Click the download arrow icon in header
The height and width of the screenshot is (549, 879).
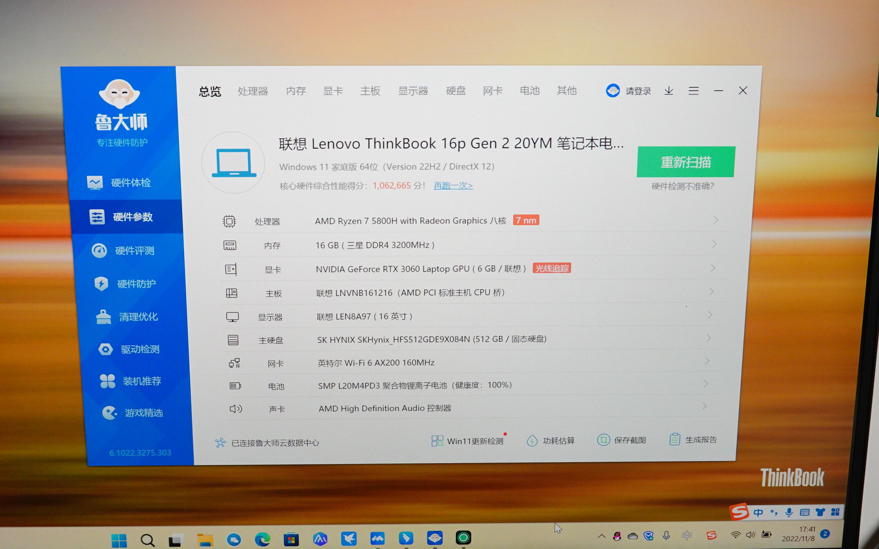coord(669,90)
